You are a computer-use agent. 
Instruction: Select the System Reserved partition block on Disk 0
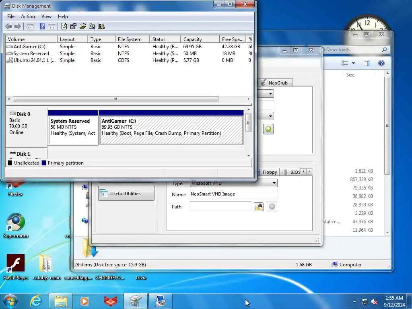(73, 128)
